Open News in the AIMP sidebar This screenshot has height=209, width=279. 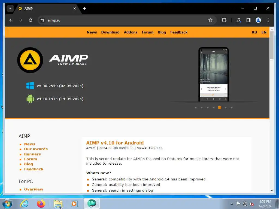30,144
